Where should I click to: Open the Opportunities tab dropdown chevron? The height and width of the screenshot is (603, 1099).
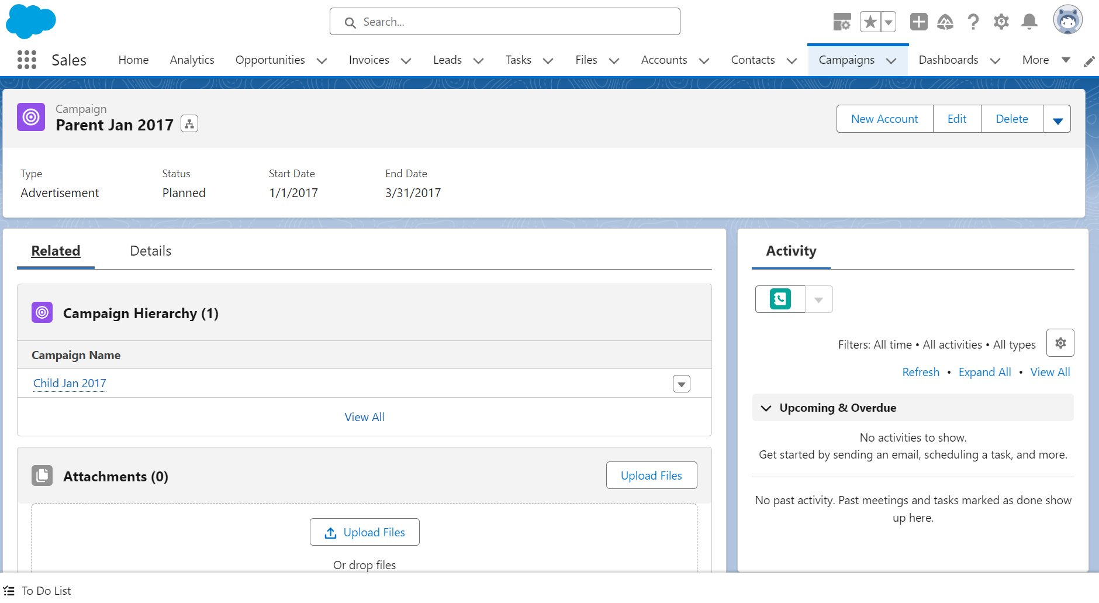tap(322, 61)
